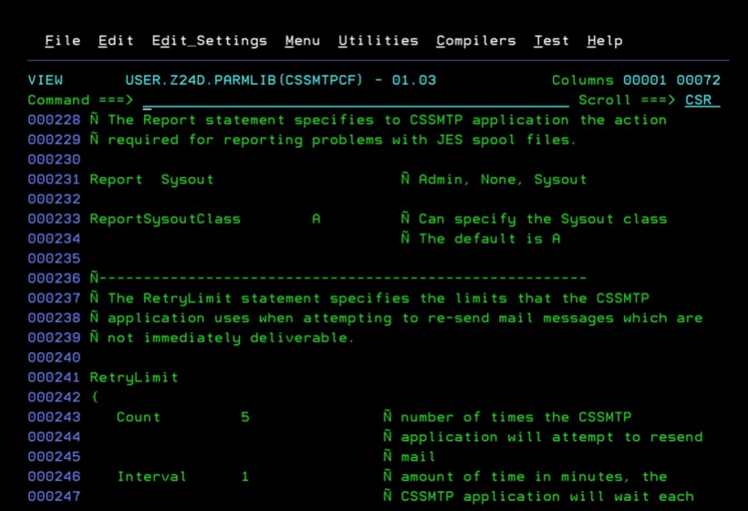Click the Scroll CSR field

pos(702,100)
